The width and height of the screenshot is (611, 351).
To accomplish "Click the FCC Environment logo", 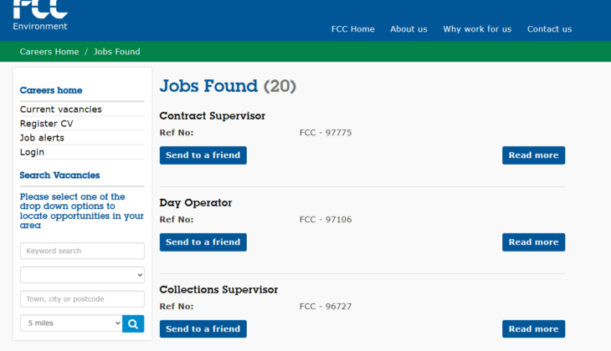I will (x=40, y=15).
